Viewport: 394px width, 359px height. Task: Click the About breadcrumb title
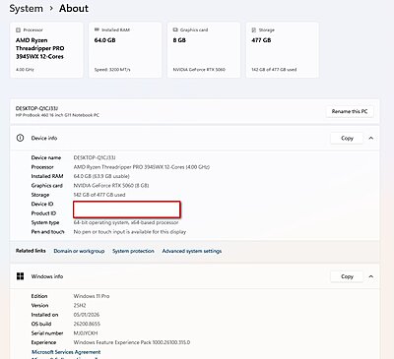[74, 9]
